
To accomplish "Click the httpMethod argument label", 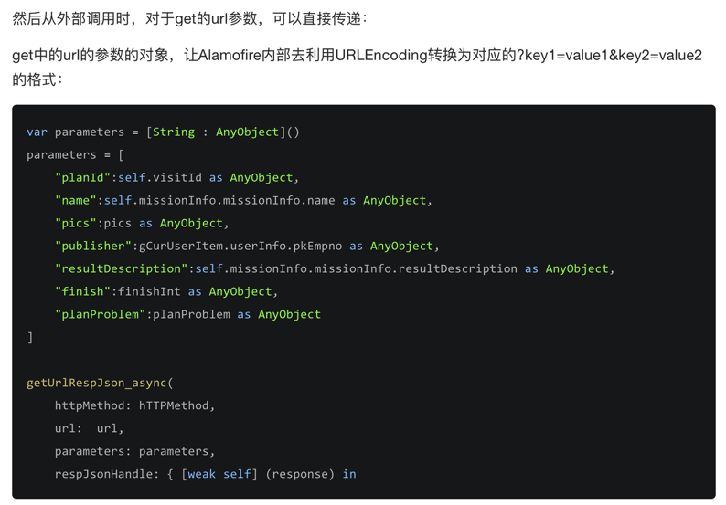I will tap(92, 405).
